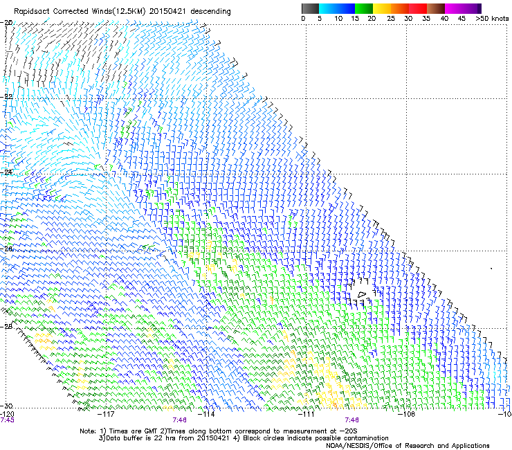Click the "-28" latitude axis label

point(6,326)
